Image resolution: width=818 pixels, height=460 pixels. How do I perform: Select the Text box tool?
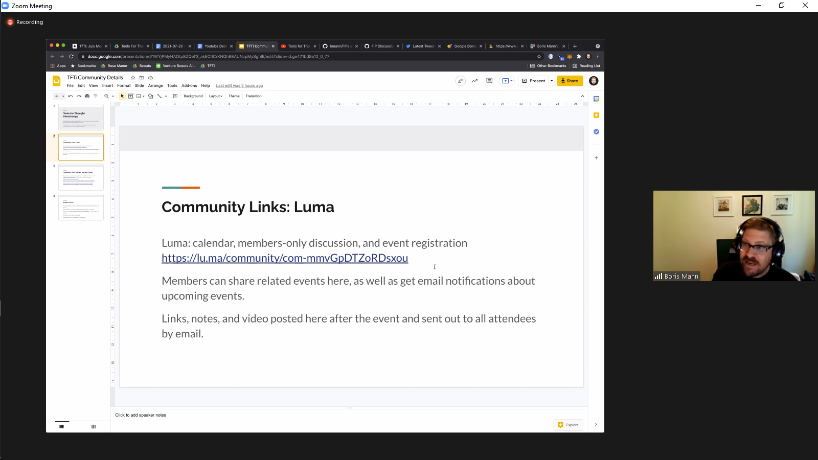coord(130,96)
